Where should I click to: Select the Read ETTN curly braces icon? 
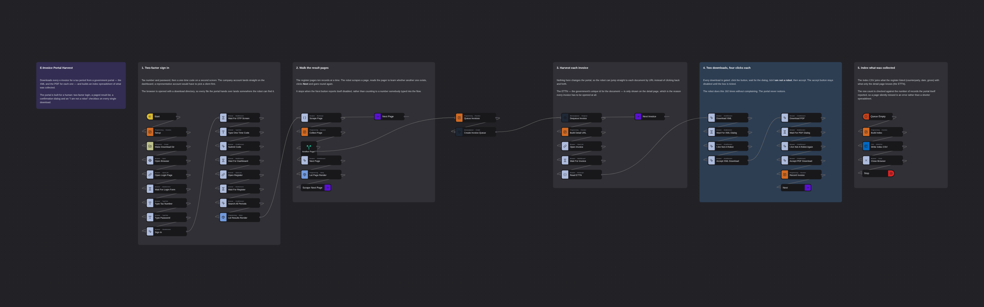click(x=565, y=174)
